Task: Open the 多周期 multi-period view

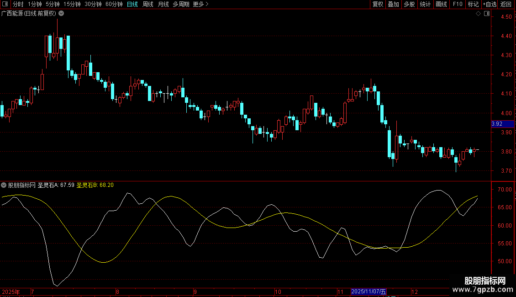Action: click(x=181, y=4)
